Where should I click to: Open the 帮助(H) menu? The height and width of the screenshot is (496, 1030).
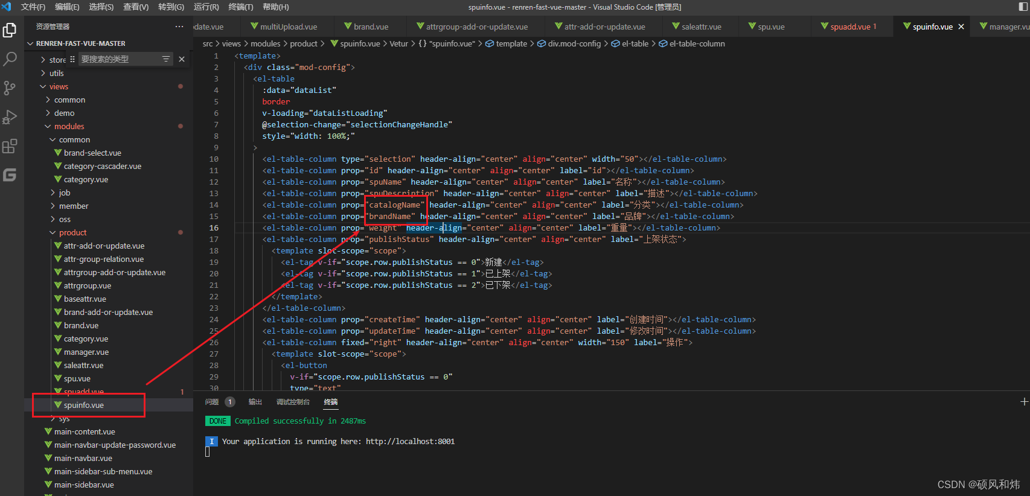coord(276,7)
